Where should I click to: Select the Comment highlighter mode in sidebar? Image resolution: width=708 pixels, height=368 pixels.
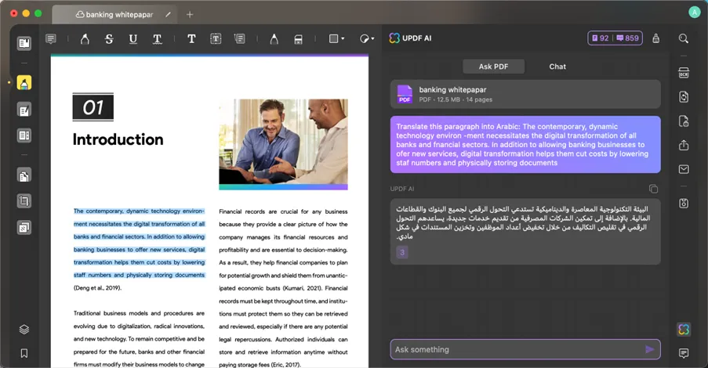point(24,83)
